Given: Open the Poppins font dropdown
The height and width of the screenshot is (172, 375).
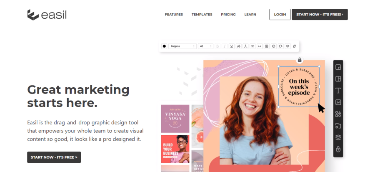Looking at the screenshot, I should tap(182, 46).
